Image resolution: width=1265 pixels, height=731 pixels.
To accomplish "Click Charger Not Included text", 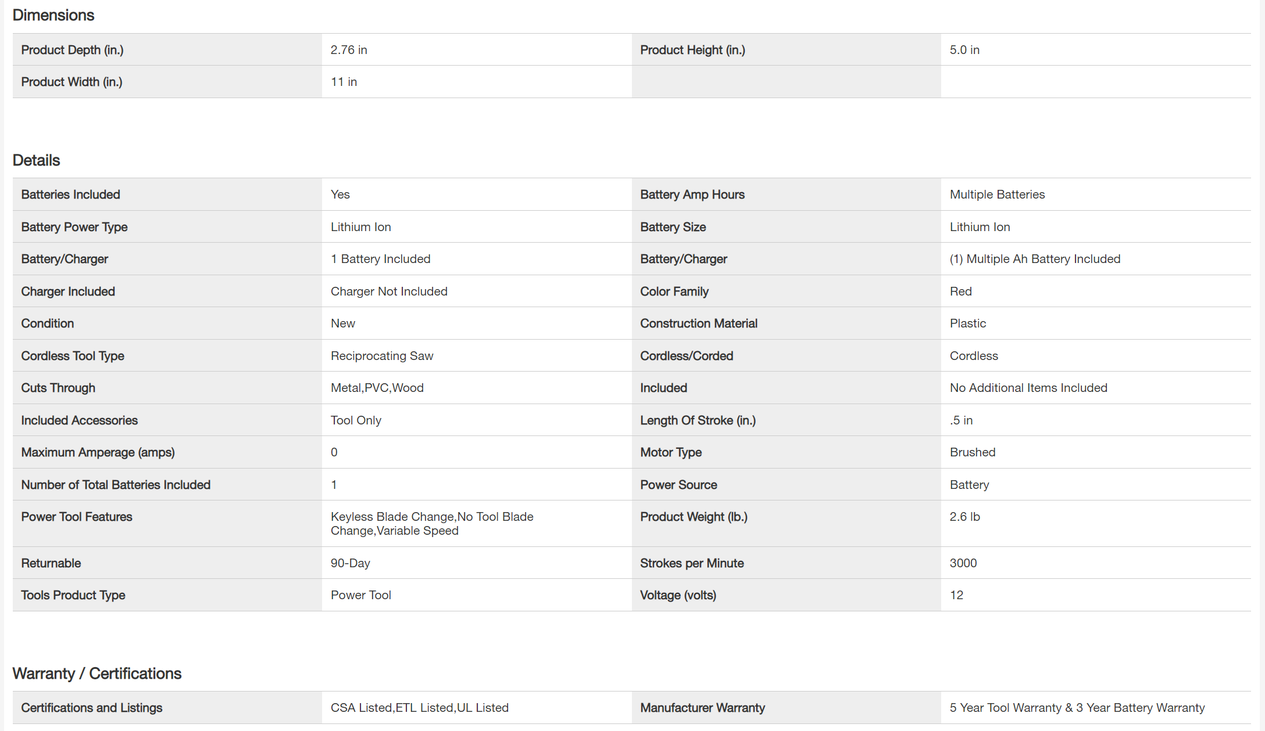I will (389, 291).
